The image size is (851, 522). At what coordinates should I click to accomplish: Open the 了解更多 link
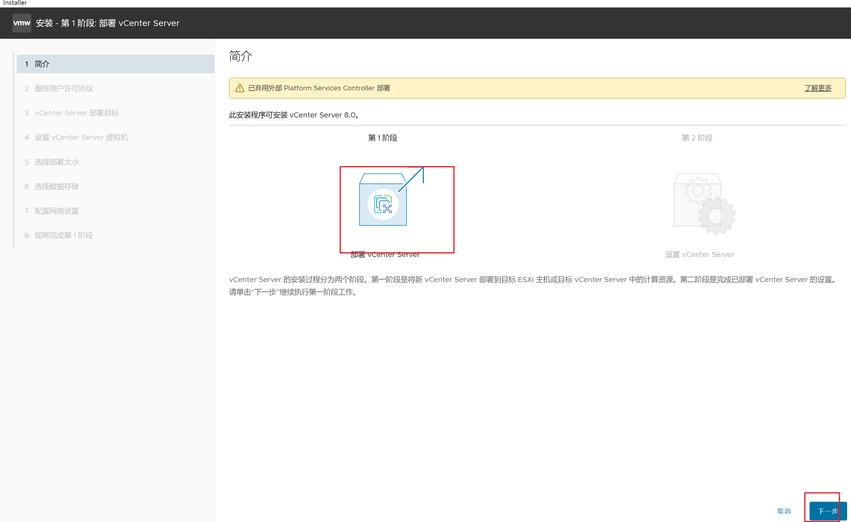(x=818, y=88)
